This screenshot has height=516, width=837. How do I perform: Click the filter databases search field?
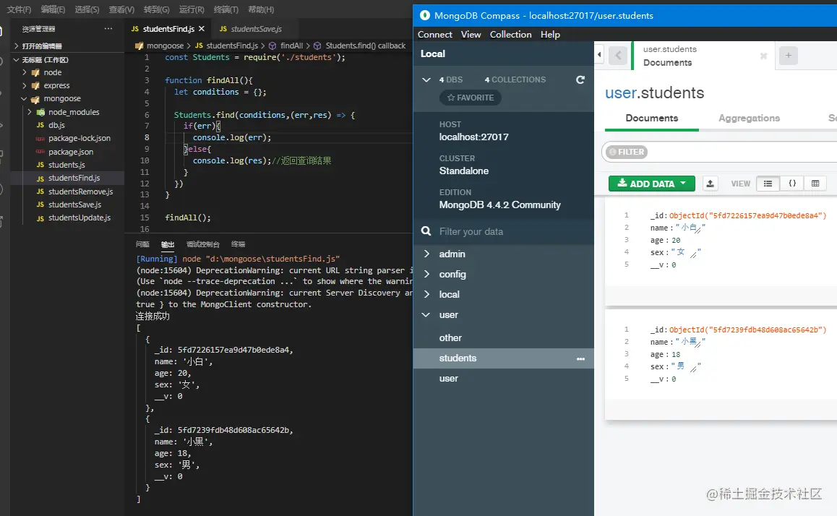click(503, 231)
